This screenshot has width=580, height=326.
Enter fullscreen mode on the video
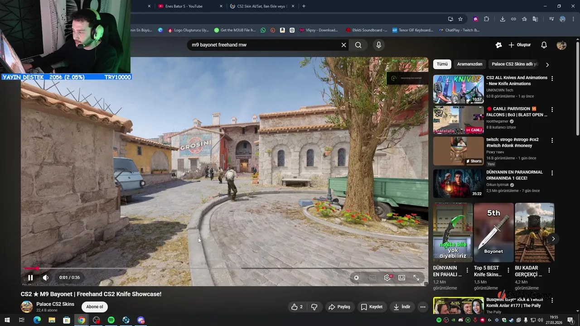coord(416,278)
